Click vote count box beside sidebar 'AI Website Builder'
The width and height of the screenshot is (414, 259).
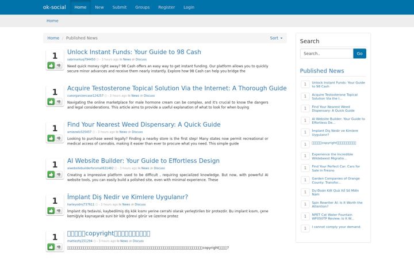pos(305,120)
